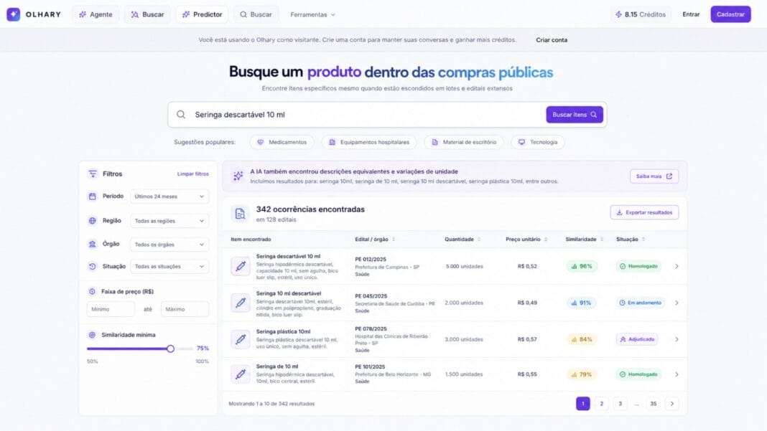Image resolution: width=767 pixels, height=431 pixels.
Task: Click the Órgão building icon
Action: pyautogui.click(x=92, y=244)
